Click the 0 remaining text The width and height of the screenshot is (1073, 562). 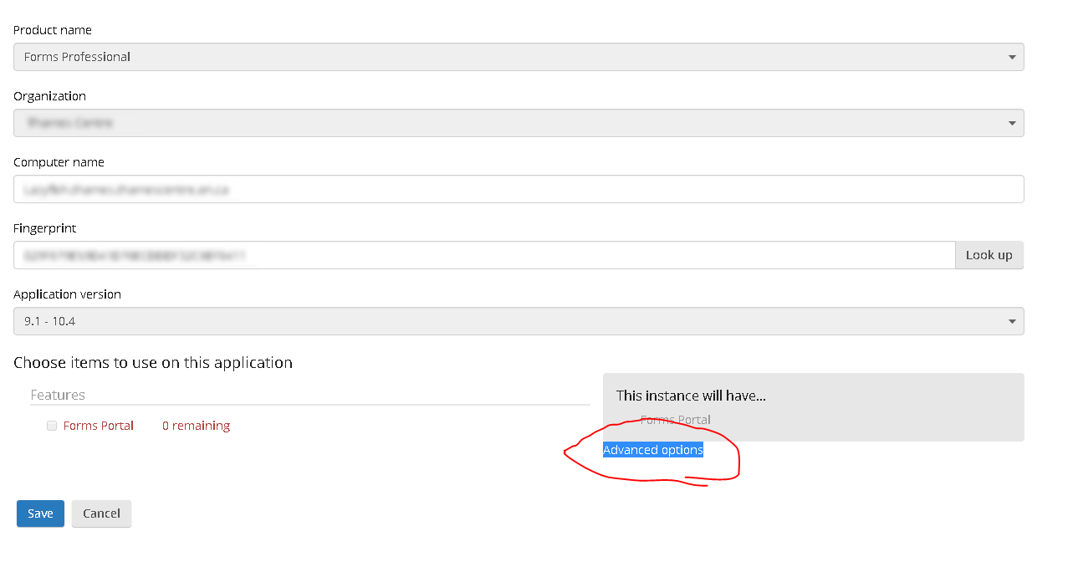point(197,426)
